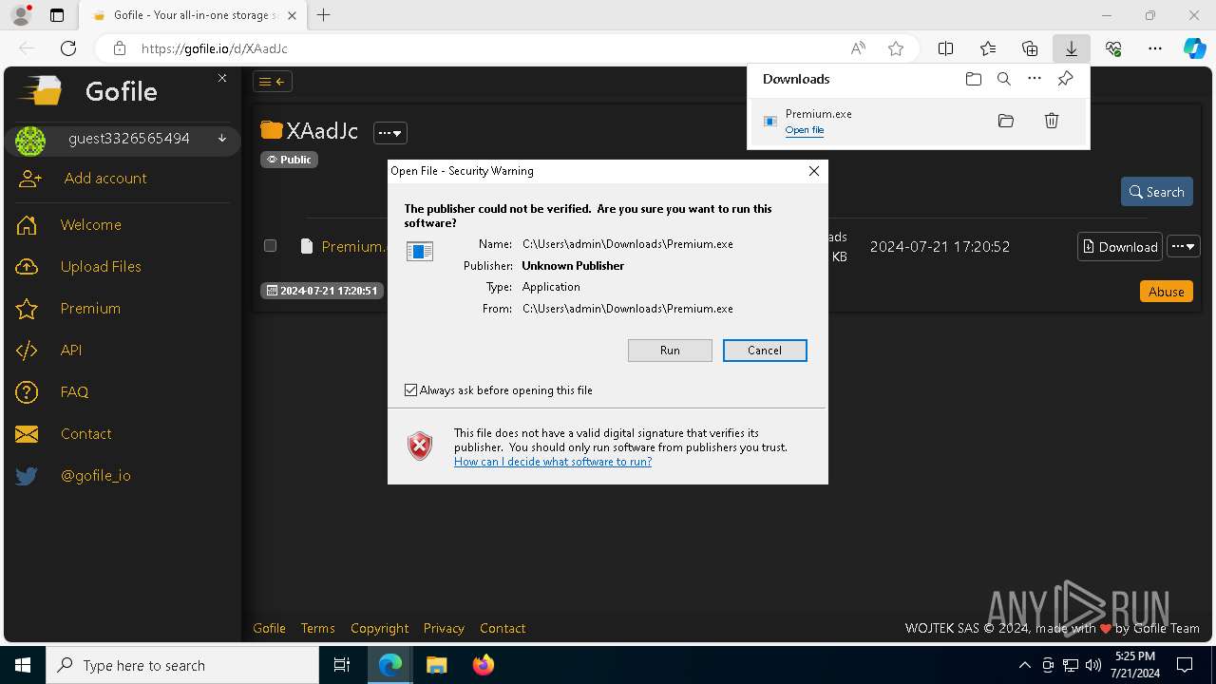1216x684 pixels.
Task: Toggle the sidebar menu collapse button
Action: (x=272, y=82)
